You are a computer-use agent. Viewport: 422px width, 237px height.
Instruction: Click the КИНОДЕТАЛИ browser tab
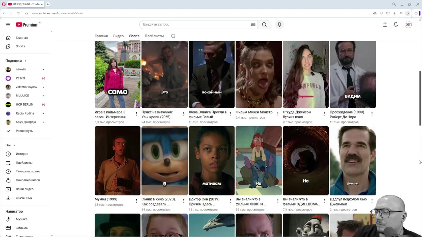(25, 4)
